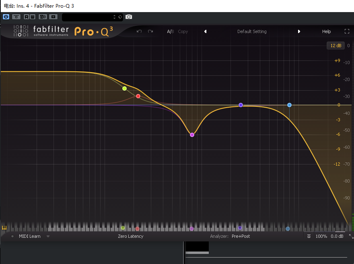Click the resize corner arrows icon

[351, 237]
